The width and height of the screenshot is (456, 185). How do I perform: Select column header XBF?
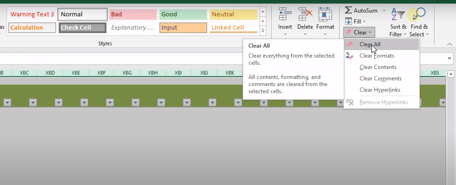click(101, 73)
